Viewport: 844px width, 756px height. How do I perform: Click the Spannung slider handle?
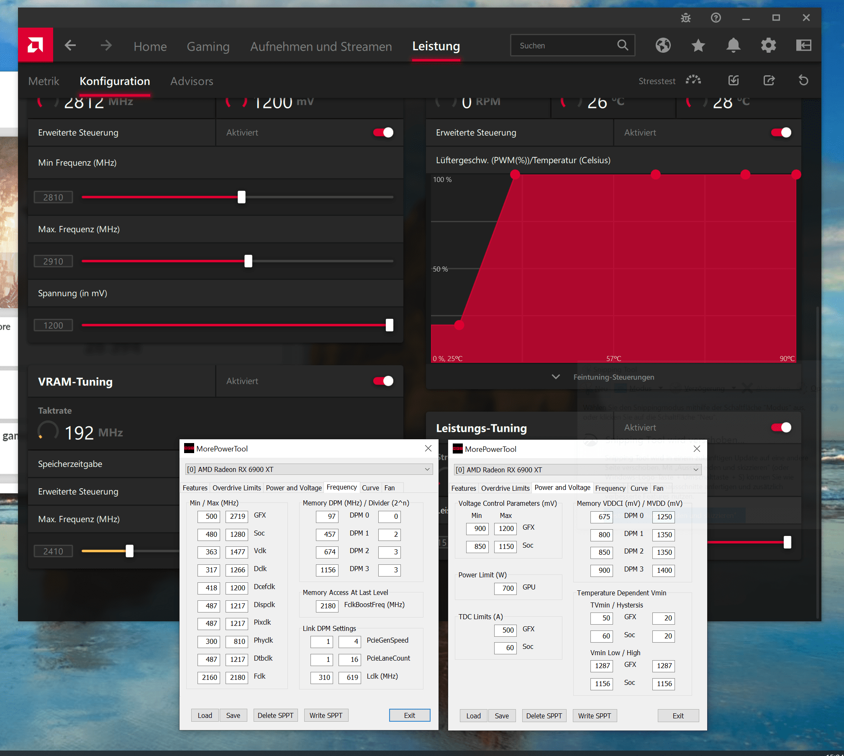(x=390, y=325)
